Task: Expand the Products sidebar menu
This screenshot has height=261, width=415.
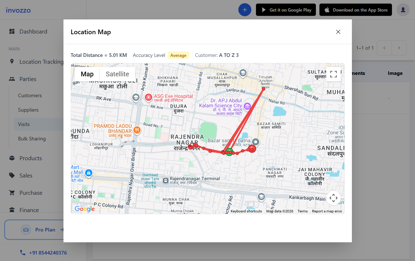Action: pos(31,158)
